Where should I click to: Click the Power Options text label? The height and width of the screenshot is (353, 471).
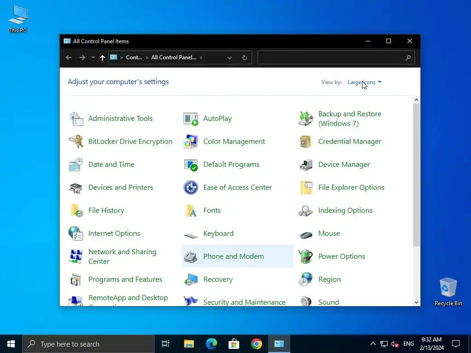(342, 256)
